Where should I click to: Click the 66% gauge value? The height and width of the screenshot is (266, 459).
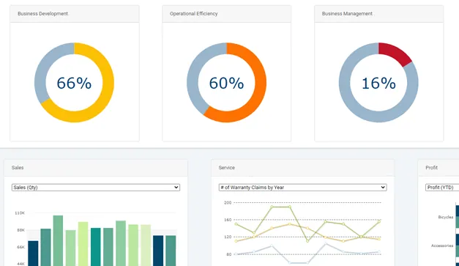pos(74,83)
